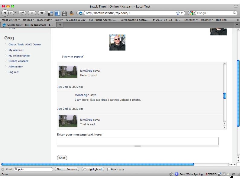
Task: Click the View in popout link
Action: [x=73, y=57]
